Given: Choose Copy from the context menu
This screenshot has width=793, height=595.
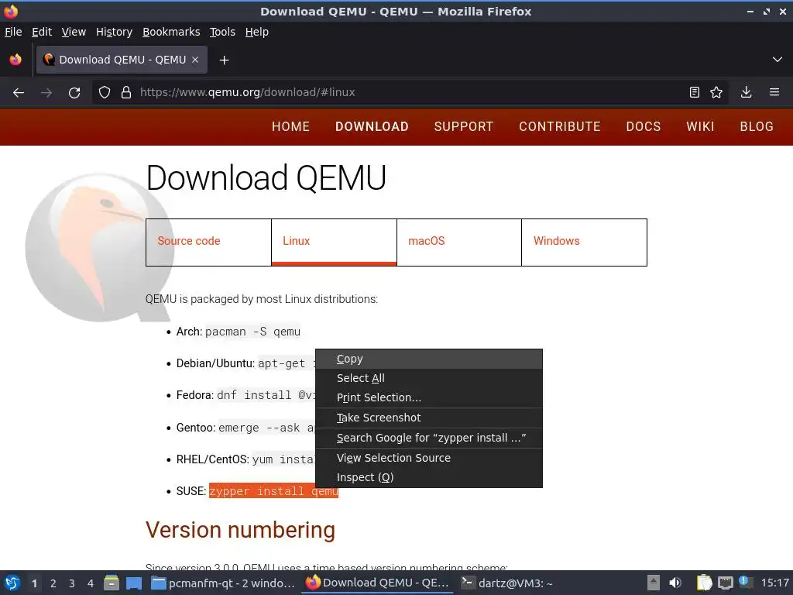Looking at the screenshot, I should (x=429, y=359).
